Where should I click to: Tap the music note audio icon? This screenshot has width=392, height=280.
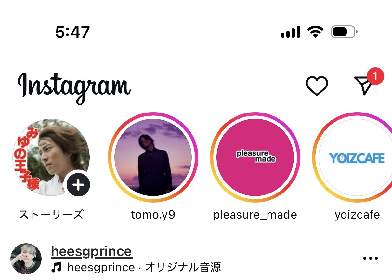tap(57, 268)
